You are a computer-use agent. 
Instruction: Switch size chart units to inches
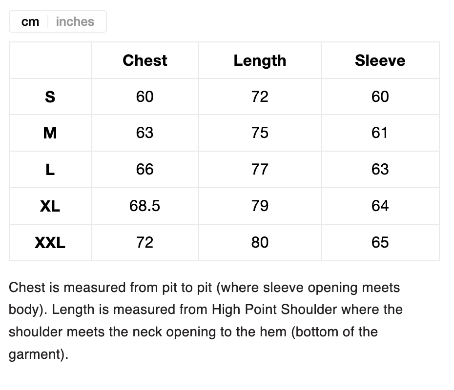(x=75, y=22)
